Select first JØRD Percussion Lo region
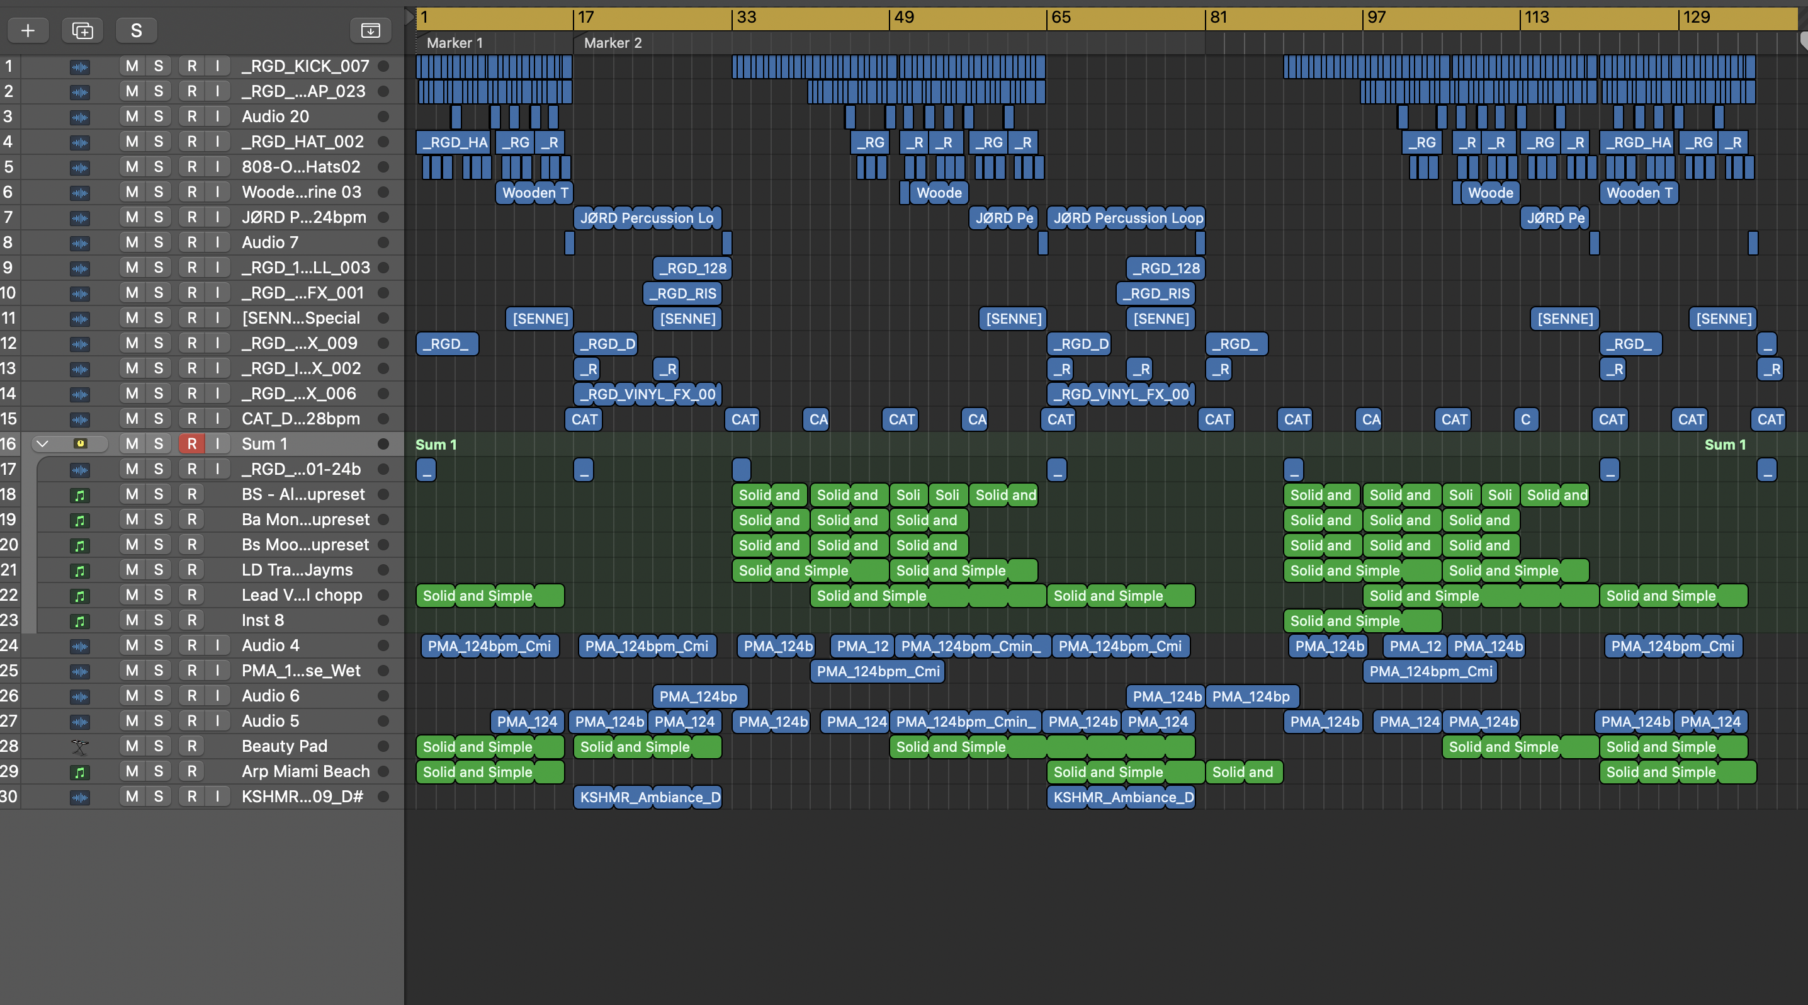 [x=647, y=218]
